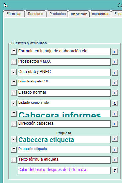Pick color for Dirección etiqueta
The image size is (122, 183).
[115, 150]
